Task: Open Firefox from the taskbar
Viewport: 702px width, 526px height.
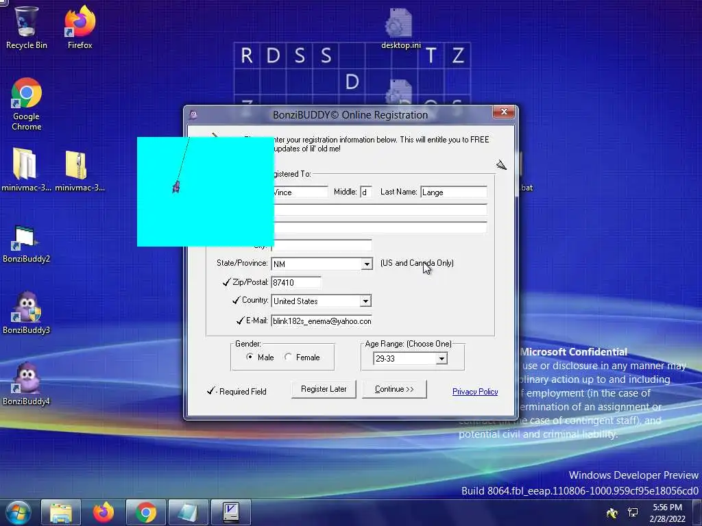Action: 104,512
